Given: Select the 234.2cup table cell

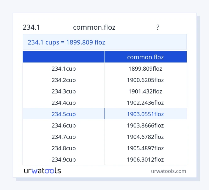Looking at the screenshot, I should pos(64,80).
